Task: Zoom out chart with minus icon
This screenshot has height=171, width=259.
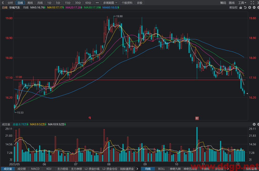Action: [x=254, y=8]
